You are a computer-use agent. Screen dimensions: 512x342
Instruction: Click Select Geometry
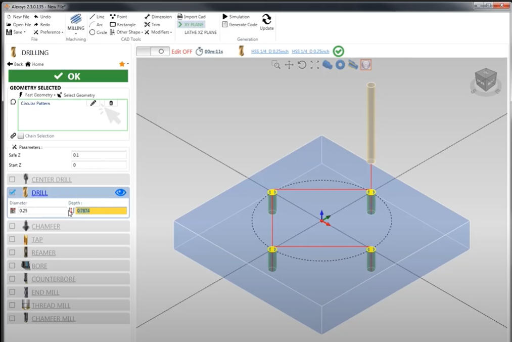point(76,95)
